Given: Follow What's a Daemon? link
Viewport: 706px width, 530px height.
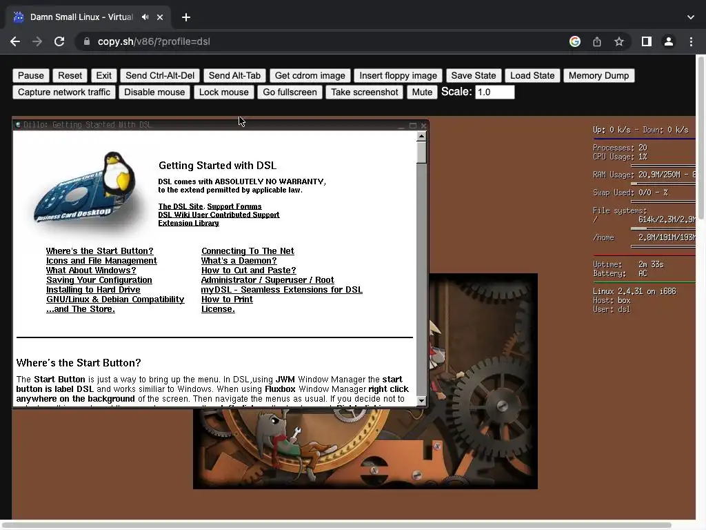Looking at the screenshot, I should pyautogui.click(x=239, y=260).
